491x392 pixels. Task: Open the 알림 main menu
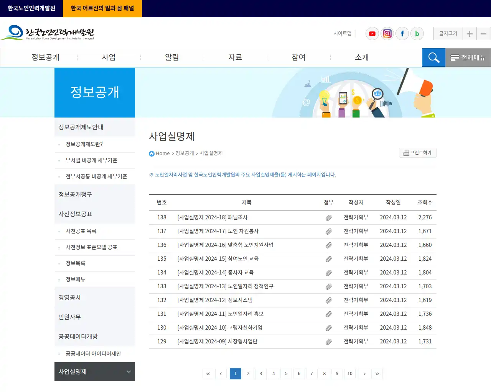(x=172, y=57)
